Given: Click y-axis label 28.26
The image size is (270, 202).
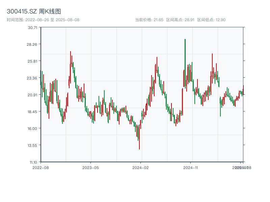Looking at the screenshot, I should click(x=32, y=44).
